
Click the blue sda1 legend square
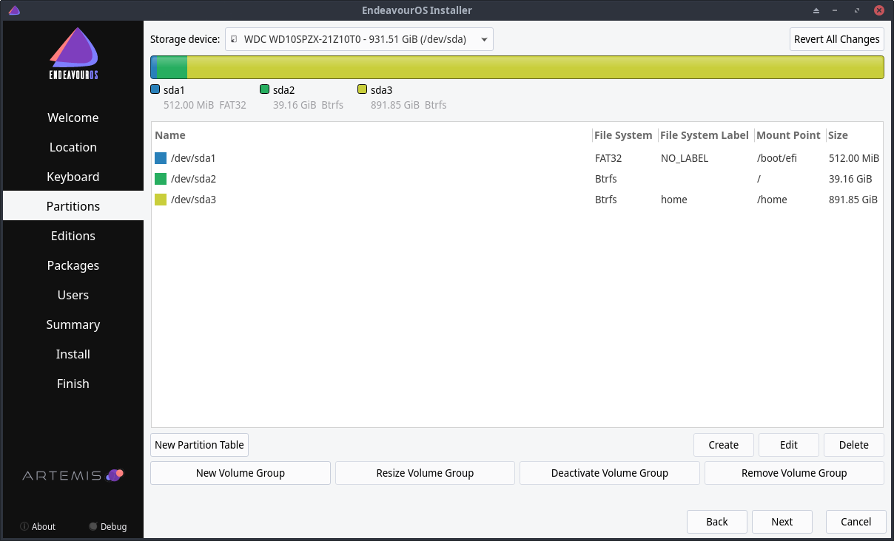click(x=156, y=89)
